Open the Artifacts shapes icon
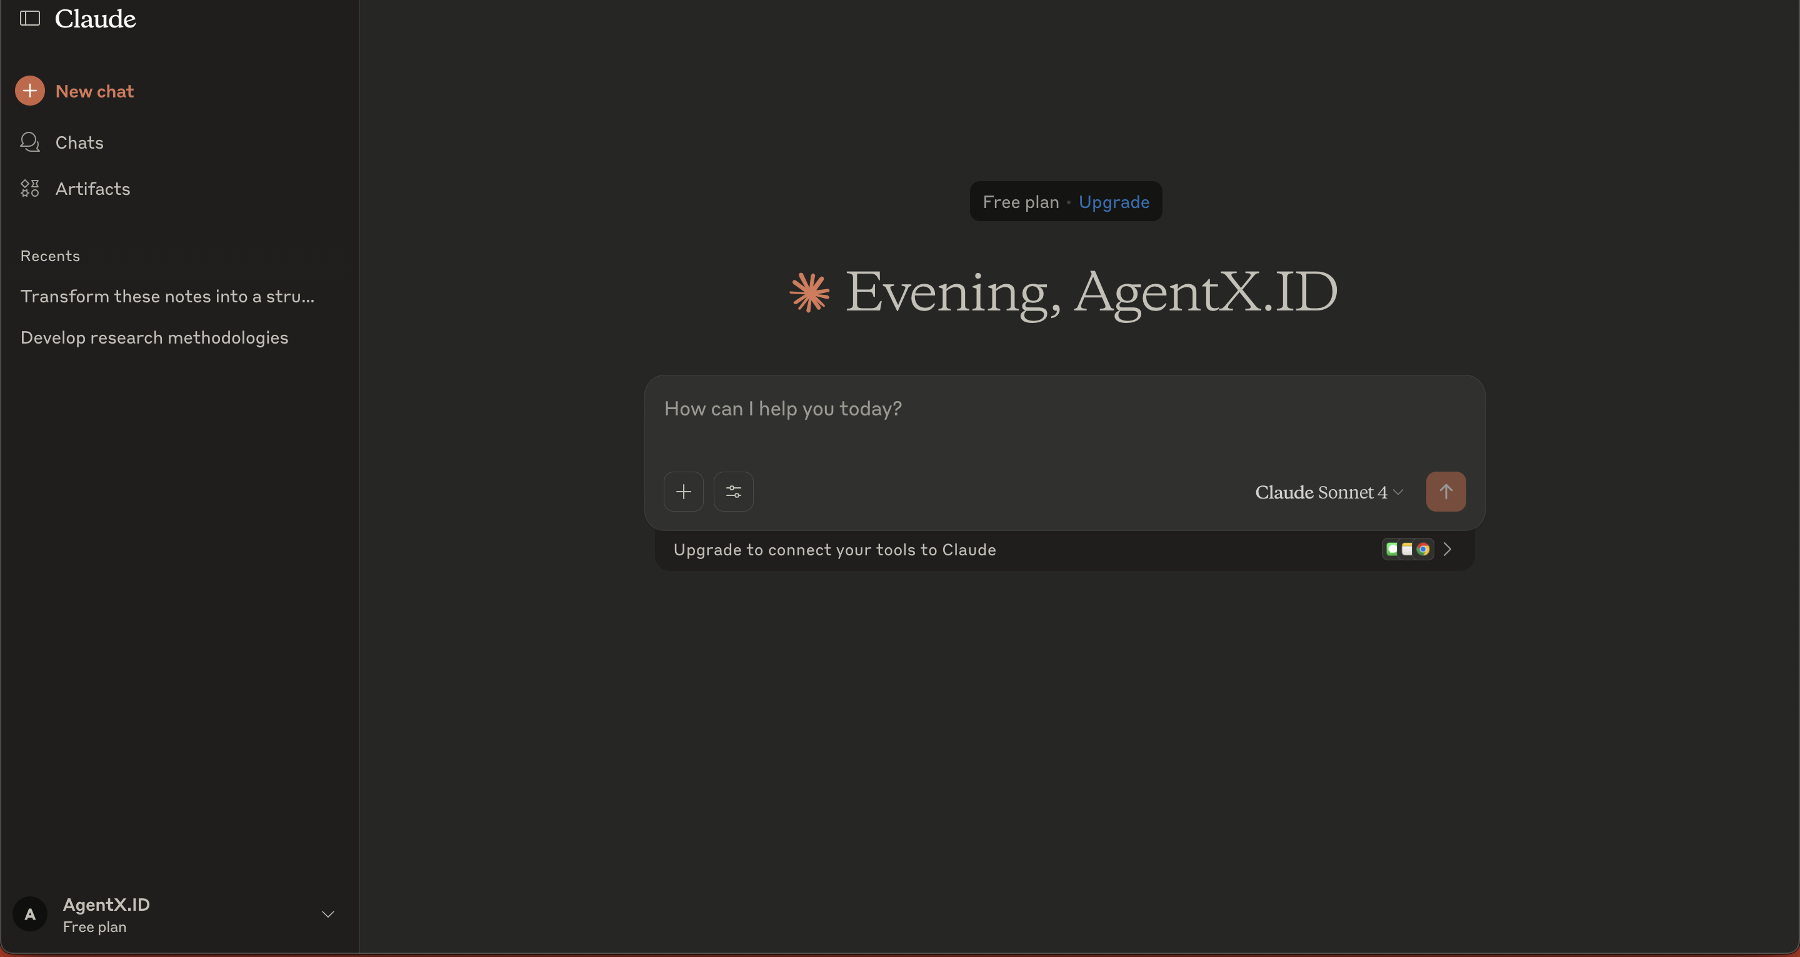The image size is (1800, 957). point(29,189)
